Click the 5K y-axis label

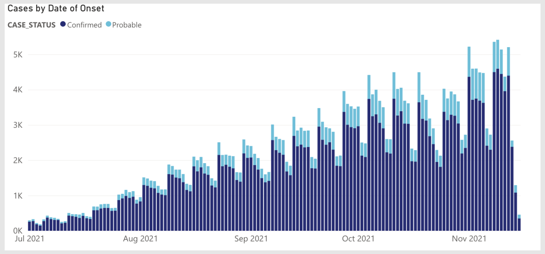(x=18, y=55)
